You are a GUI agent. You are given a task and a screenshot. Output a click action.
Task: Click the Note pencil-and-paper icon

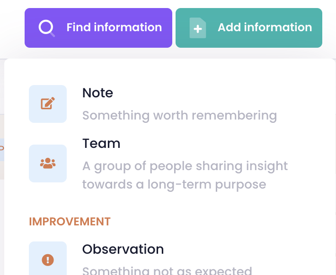click(x=48, y=103)
